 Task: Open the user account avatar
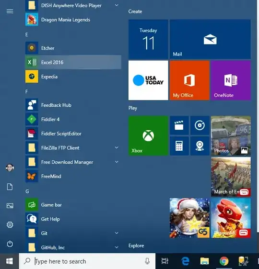pyautogui.click(x=10, y=168)
